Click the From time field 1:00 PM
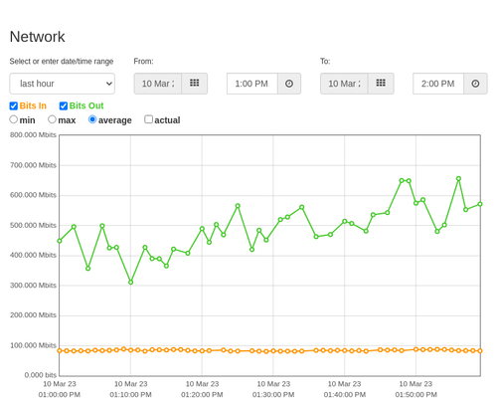497x401 pixels. point(252,84)
